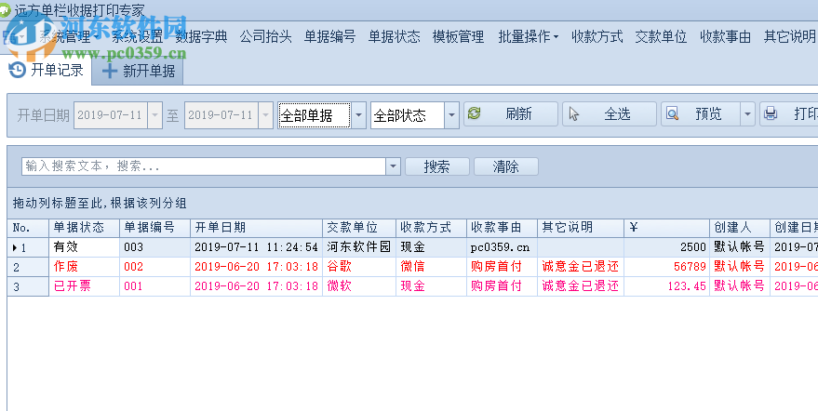The width and height of the screenshot is (818, 411).
Task: Open the 单据编号 menu
Action: (x=329, y=36)
